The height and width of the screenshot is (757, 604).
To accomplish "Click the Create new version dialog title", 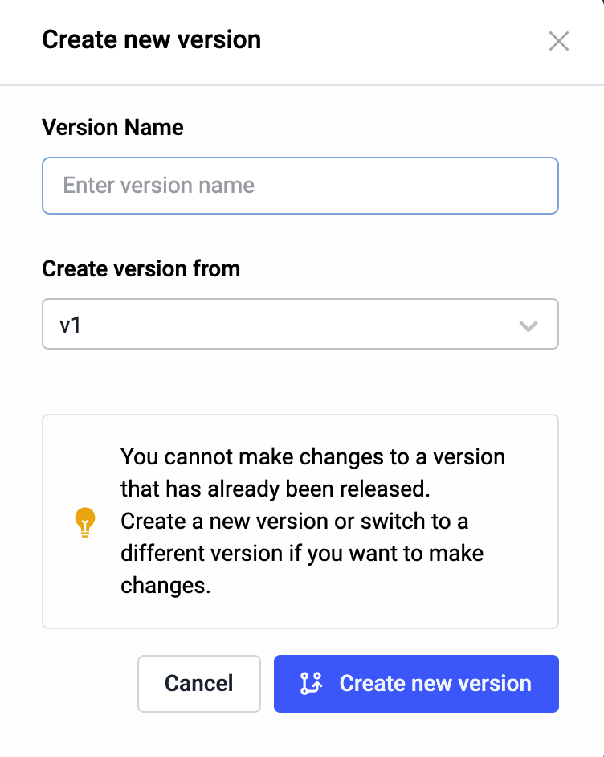I will 151,39.
